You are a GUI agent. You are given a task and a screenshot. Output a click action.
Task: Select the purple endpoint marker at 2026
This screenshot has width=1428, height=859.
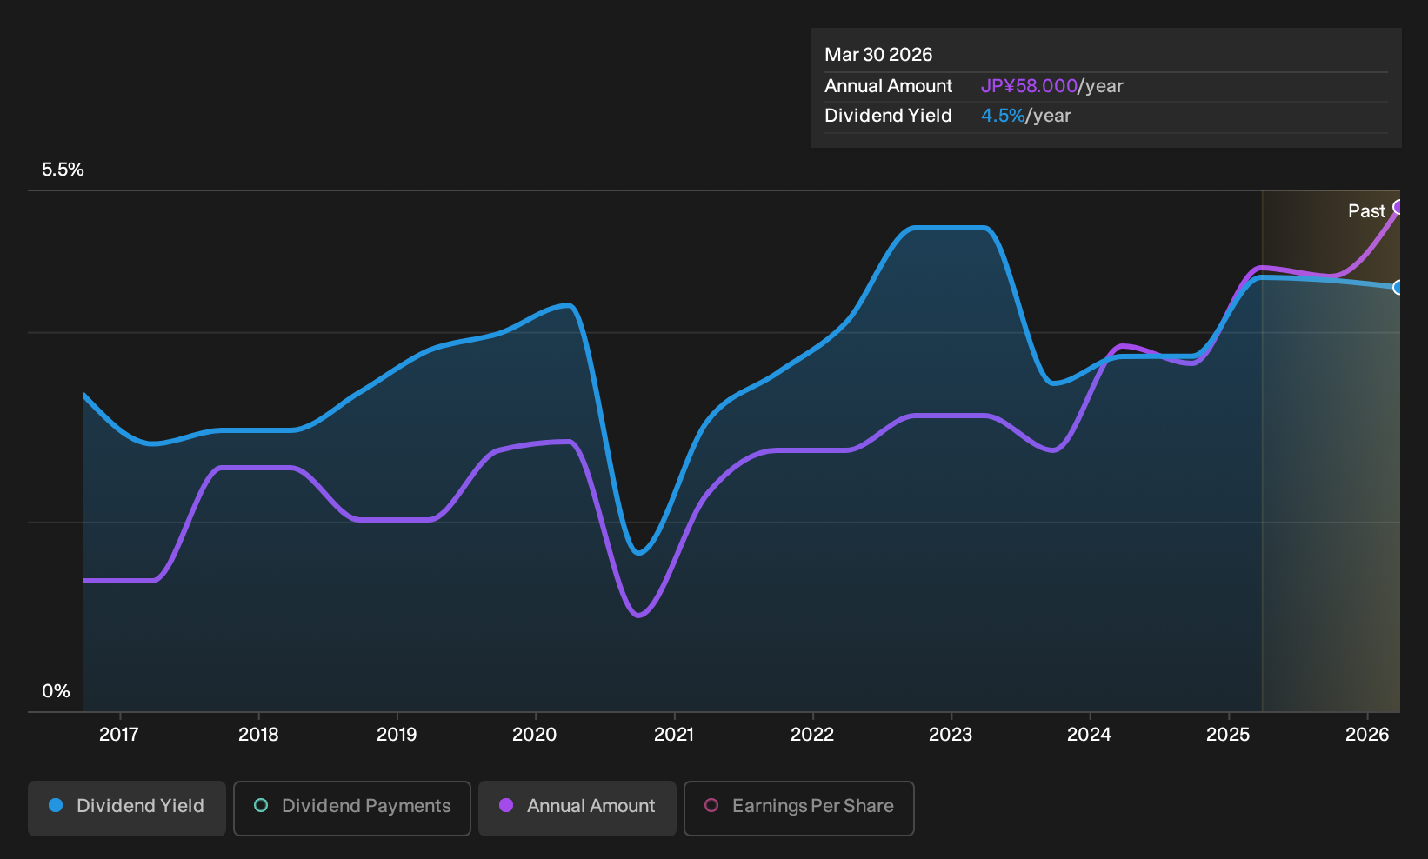tap(1398, 207)
